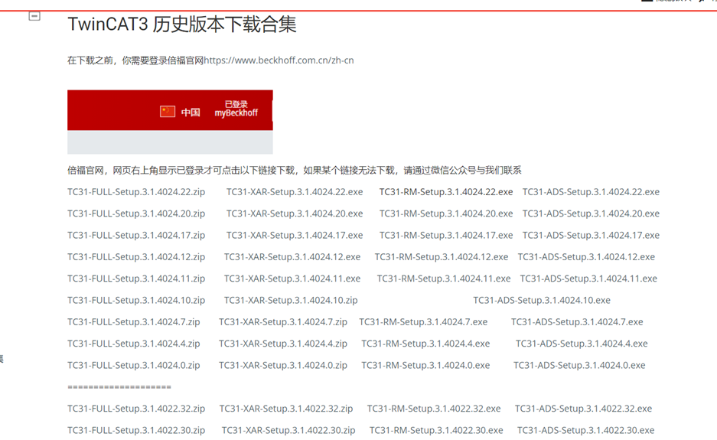Screen dimensions: 717x440
Task: Click the 在下载之前 login instruction text
Action: click(135, 60)
